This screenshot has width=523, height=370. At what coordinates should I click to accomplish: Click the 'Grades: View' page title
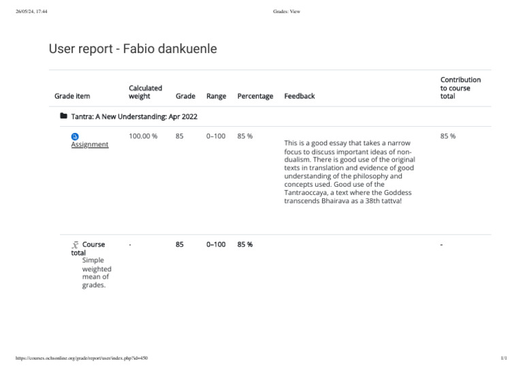tap(287, 12)
